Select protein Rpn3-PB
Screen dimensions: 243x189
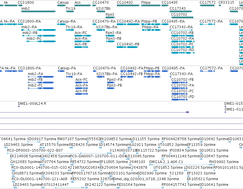click(x=115, y=85)
